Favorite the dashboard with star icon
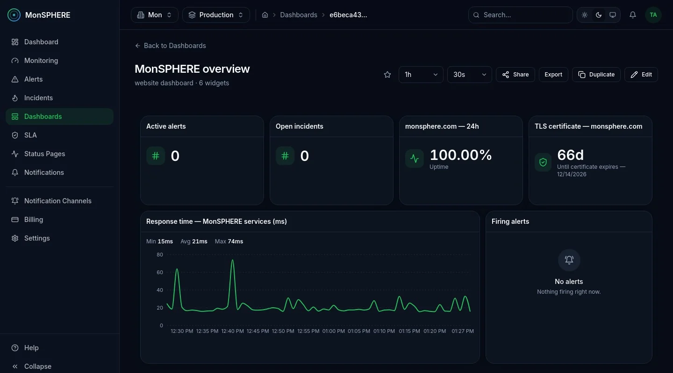Image resolution: width=673 pixels, height=373 pixels. (387, 75)
